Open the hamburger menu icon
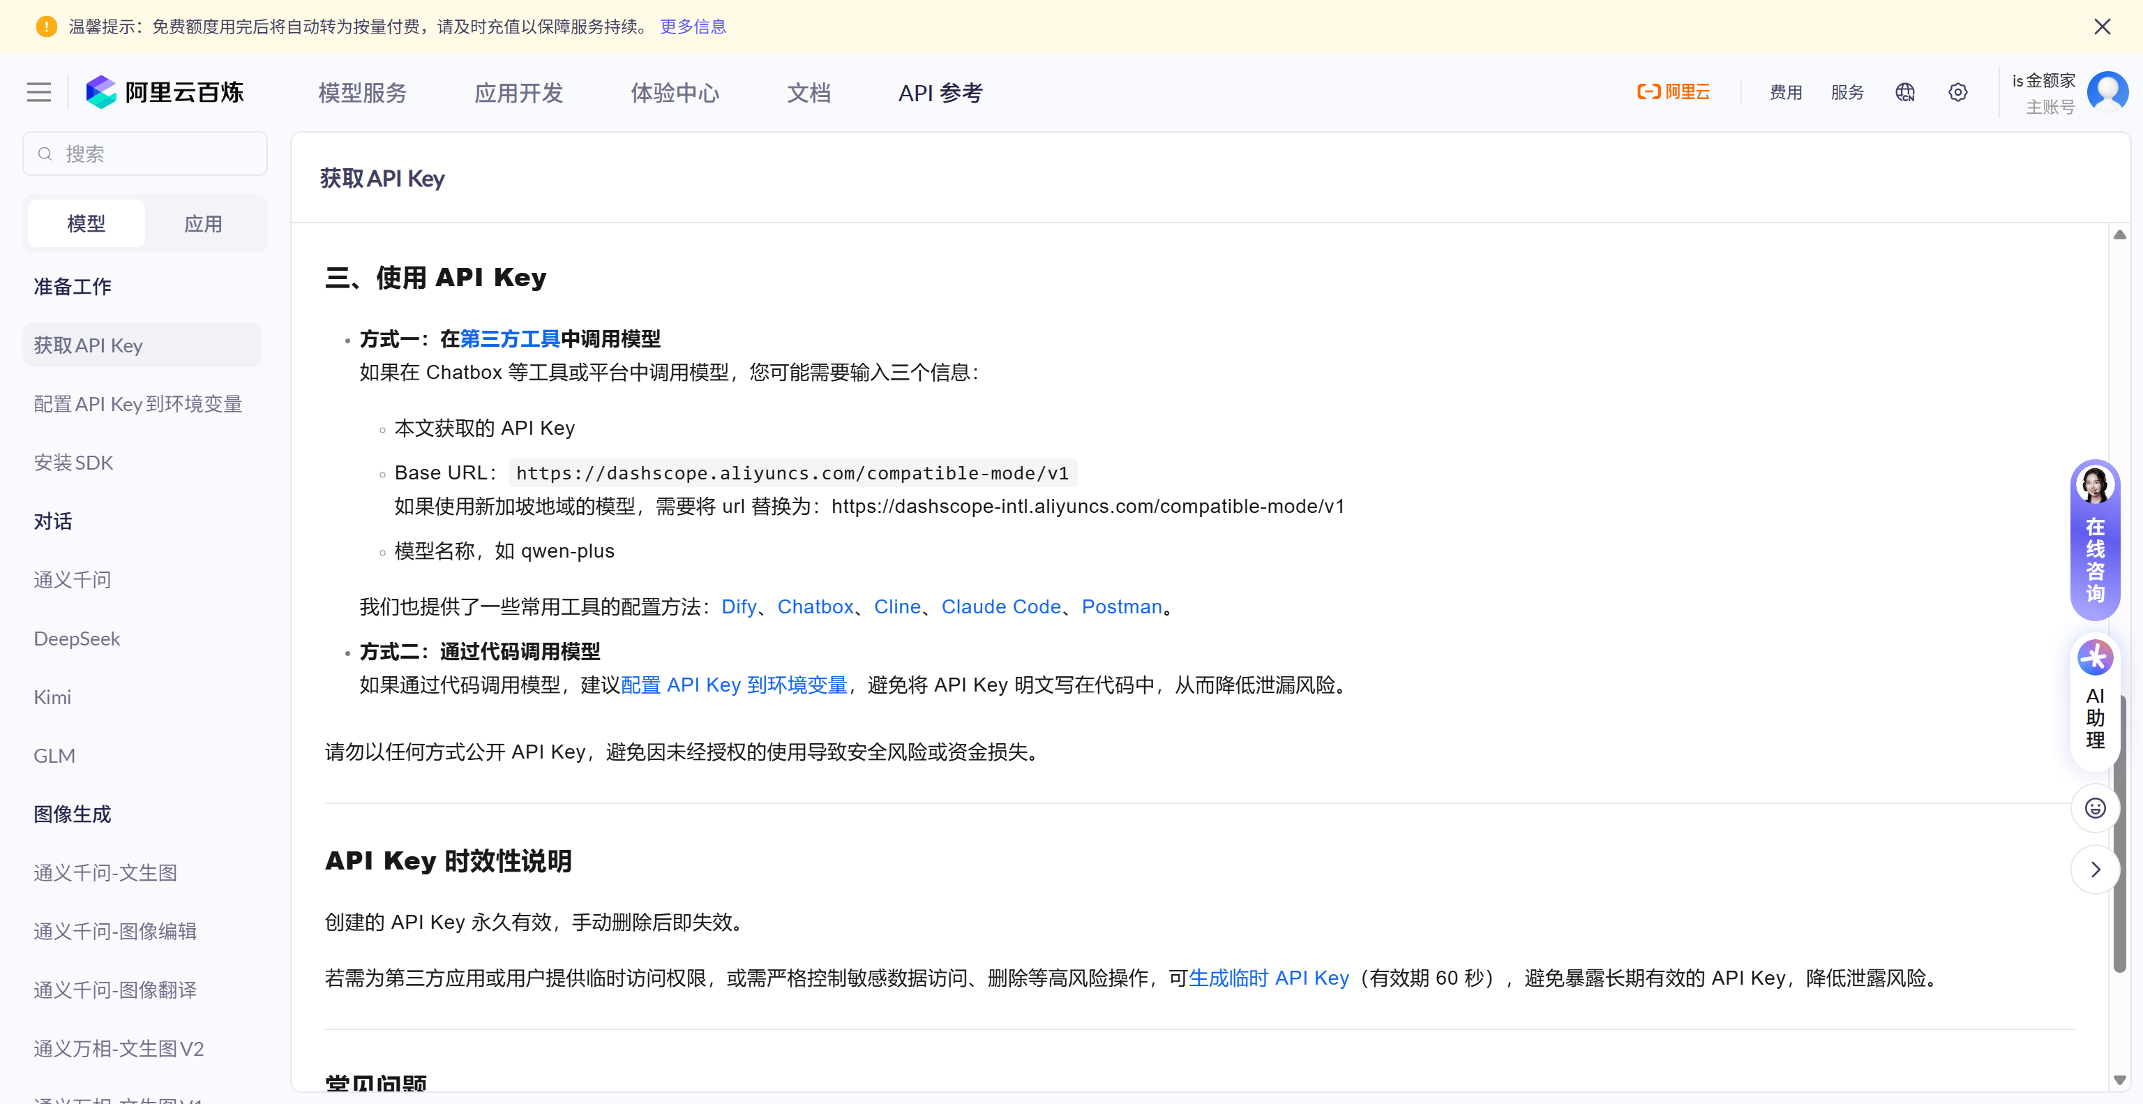Viewport: 2143px width, 1104px height. click(38, 92)
